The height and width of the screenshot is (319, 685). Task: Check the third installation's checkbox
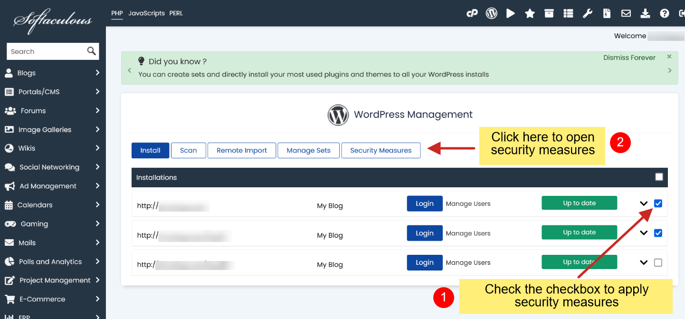click(658, 262)
